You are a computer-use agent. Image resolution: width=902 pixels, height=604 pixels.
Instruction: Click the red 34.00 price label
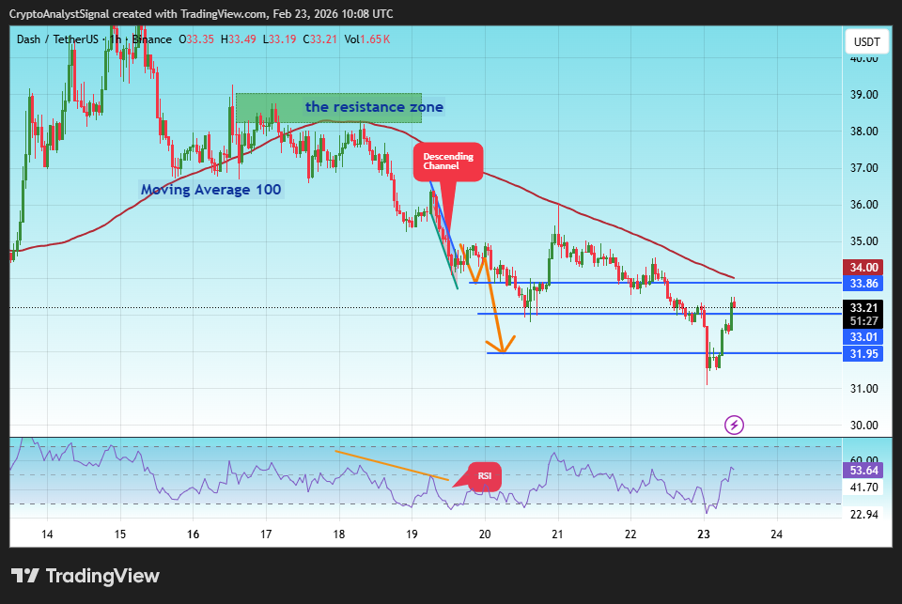pos(864,267)
